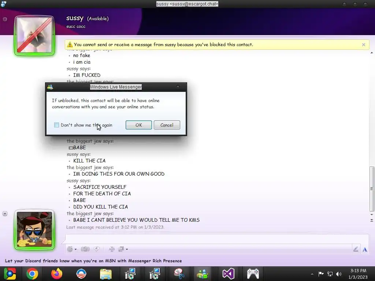The width and height of the screenshot is (375, 281).
Task: Open Action Center flag icon
Action: coord(321,274)
